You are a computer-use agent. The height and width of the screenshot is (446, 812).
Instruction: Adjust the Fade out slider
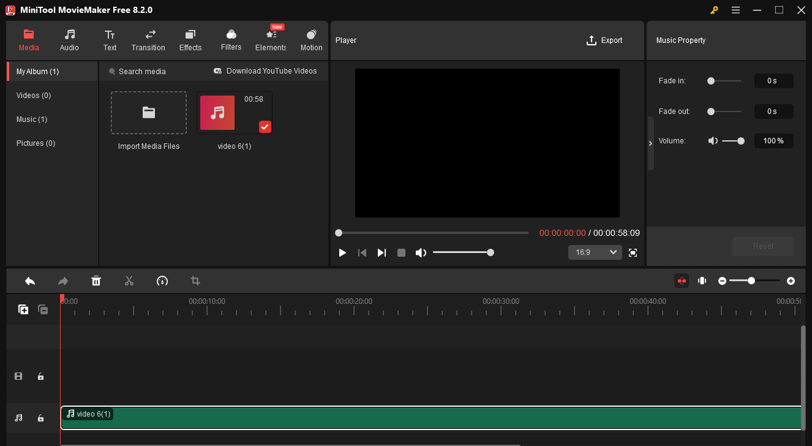(725, 112)
